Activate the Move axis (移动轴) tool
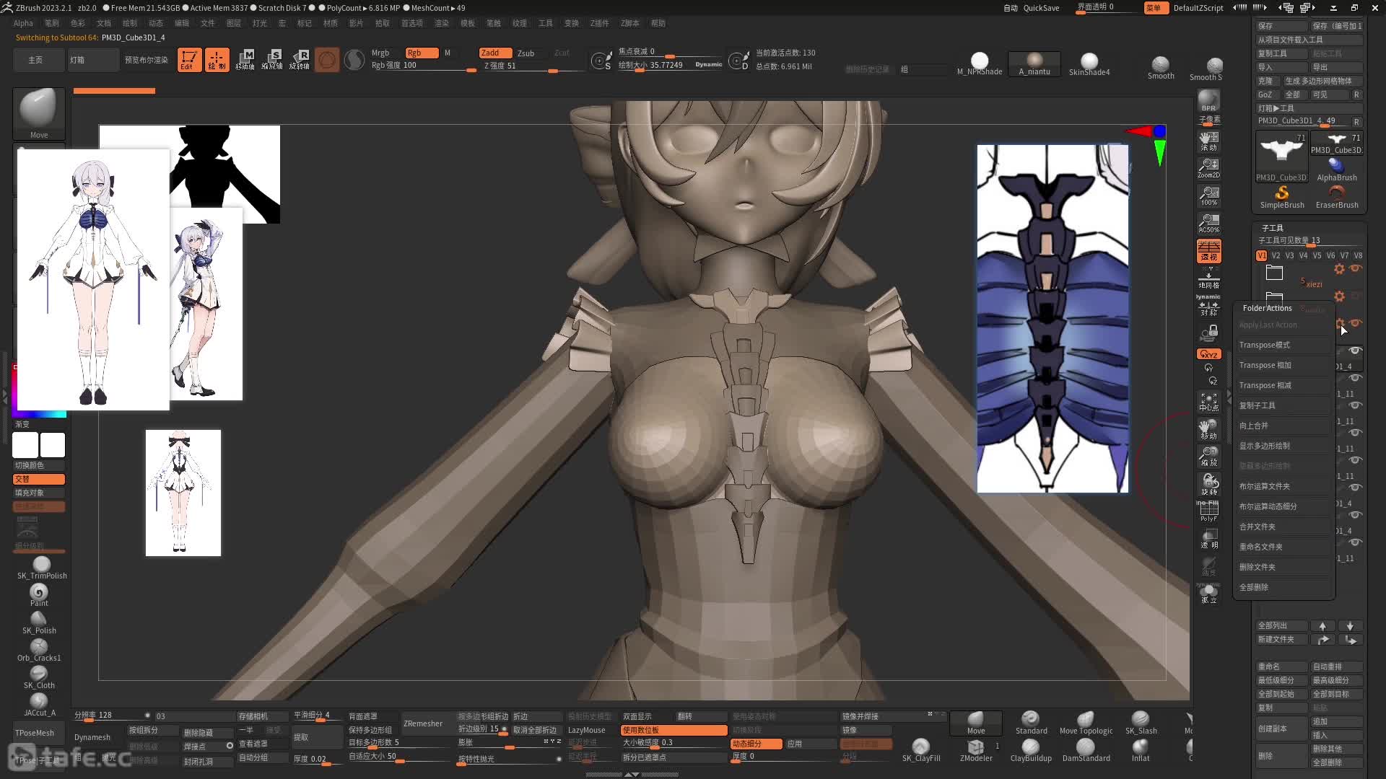The height and width of the screenshot is (779, 1386). click(x=245, y=59)
